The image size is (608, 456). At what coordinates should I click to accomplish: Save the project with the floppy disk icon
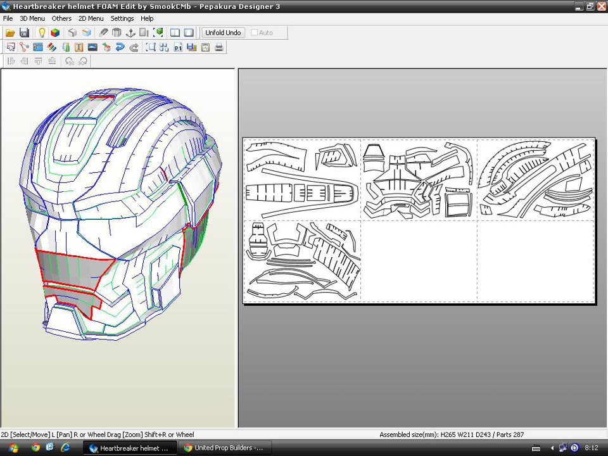(x=24, y=33)
